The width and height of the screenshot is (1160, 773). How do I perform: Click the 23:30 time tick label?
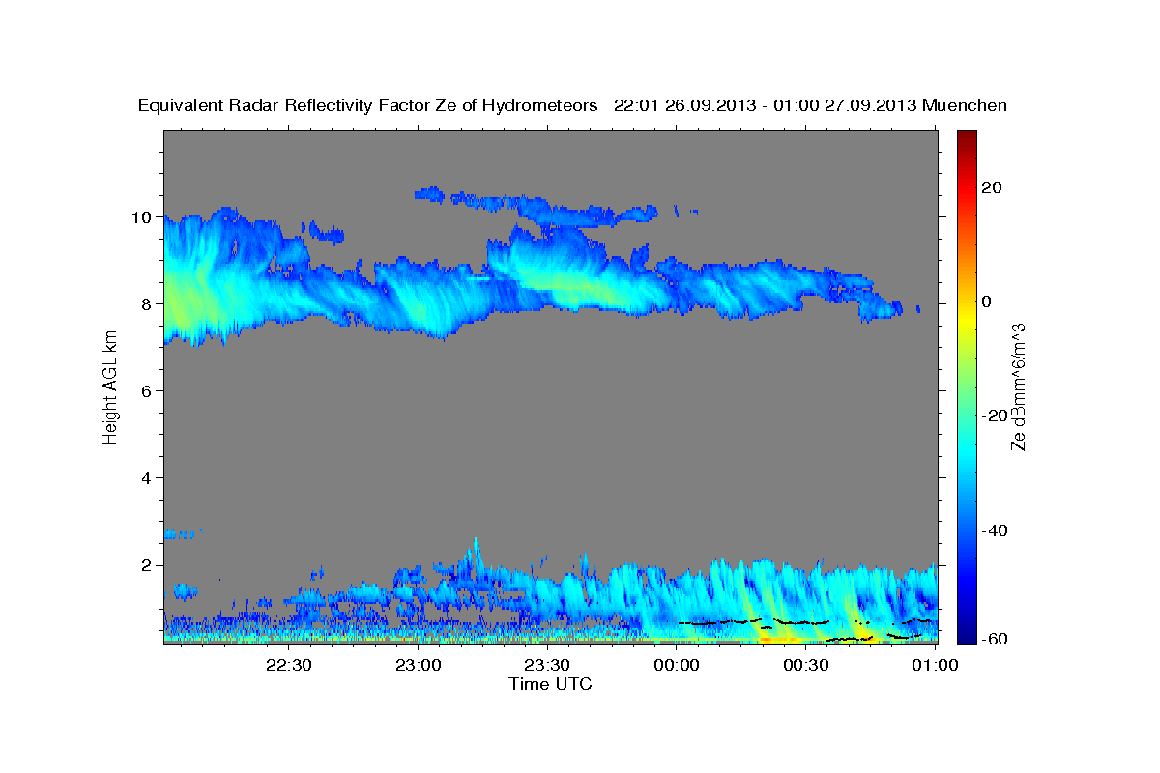coord(547,666)
